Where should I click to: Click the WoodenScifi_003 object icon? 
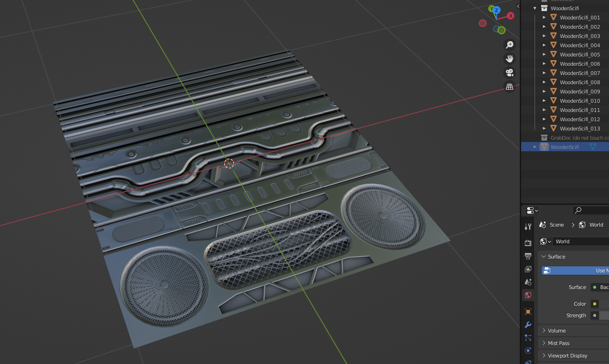coord(554,36)
